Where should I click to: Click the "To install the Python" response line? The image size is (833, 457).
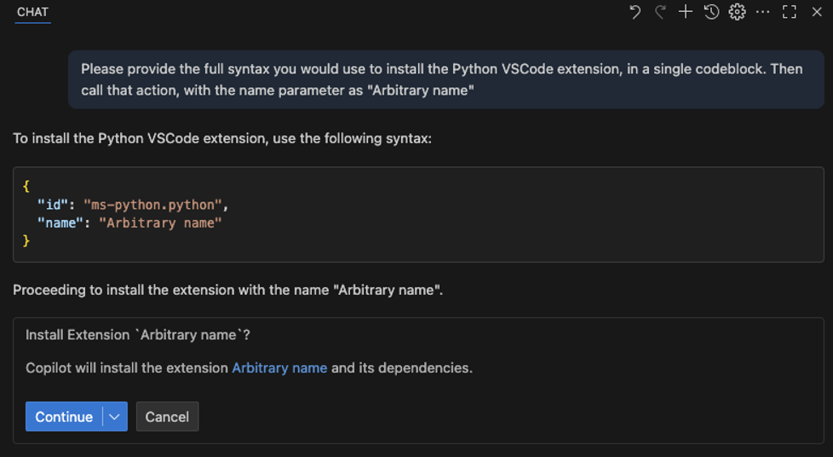(221, 138)
